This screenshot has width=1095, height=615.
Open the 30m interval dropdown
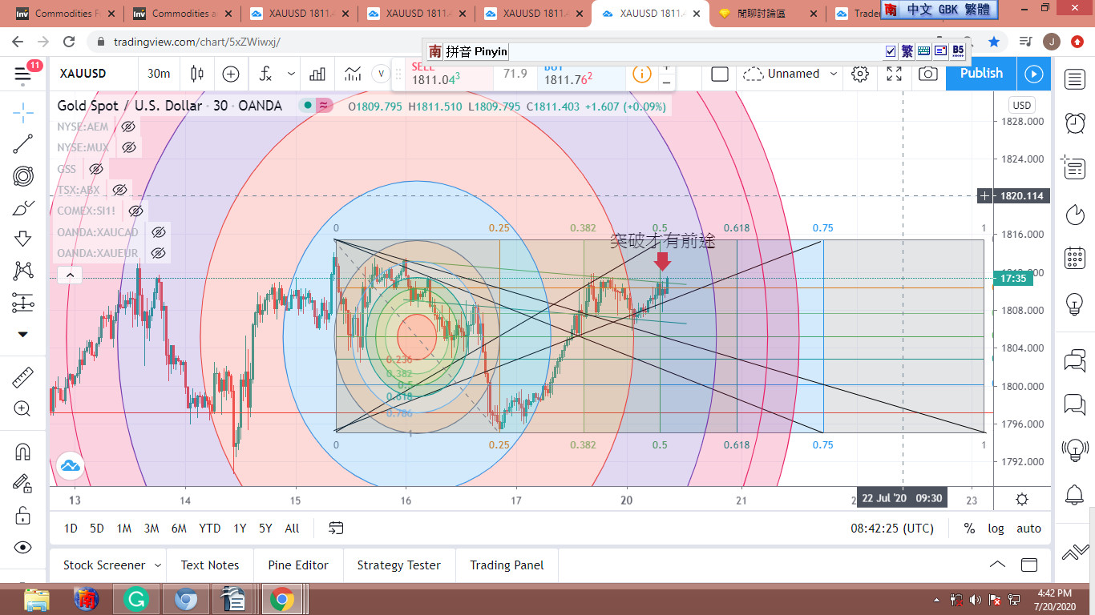(x=159, y=74)
